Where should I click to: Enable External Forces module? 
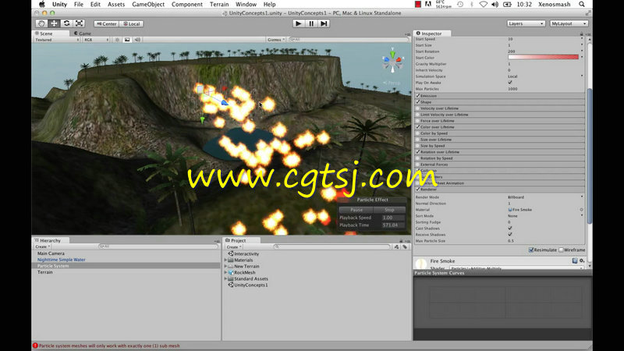coord(418,165)
